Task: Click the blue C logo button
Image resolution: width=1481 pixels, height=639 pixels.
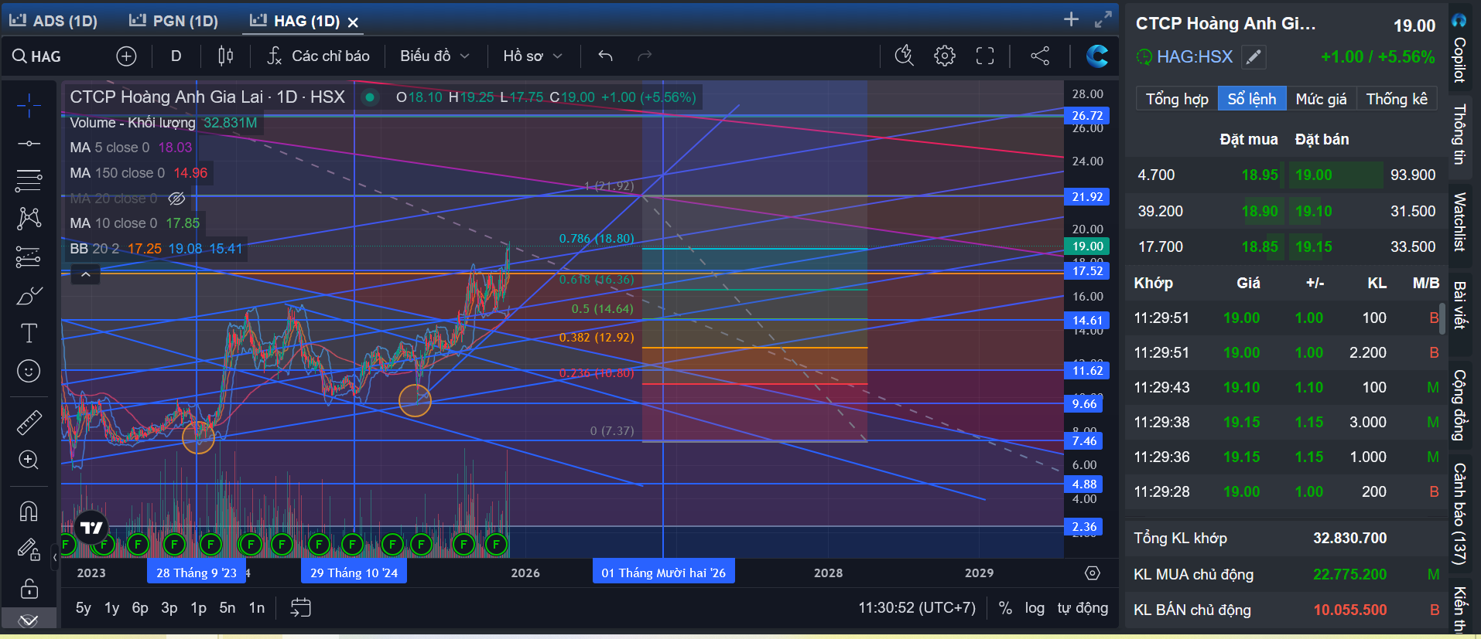Action: click(x=1097, y=56)
